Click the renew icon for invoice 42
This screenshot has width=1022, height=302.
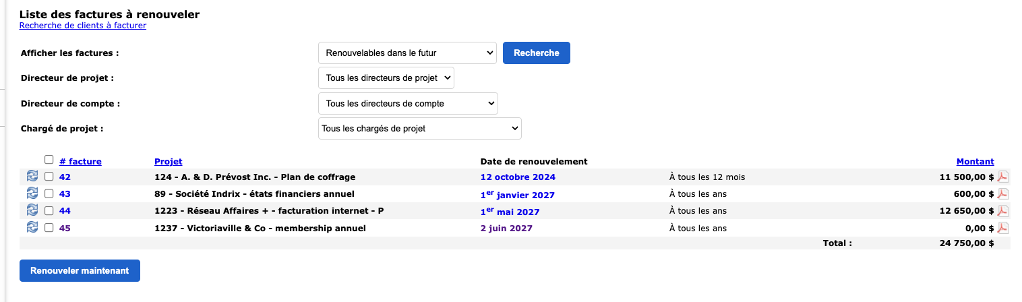32,177
